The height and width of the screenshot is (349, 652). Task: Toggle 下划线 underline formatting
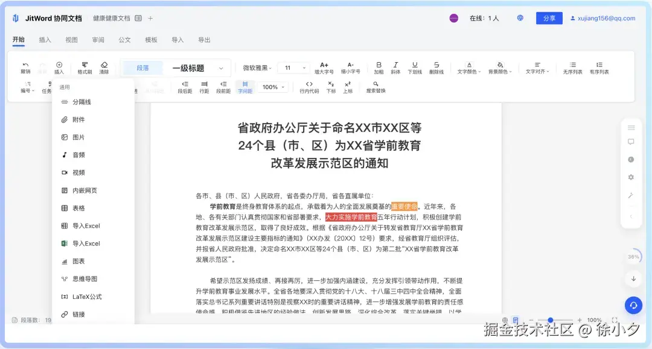point(415,67)
